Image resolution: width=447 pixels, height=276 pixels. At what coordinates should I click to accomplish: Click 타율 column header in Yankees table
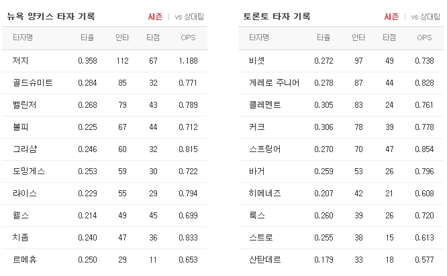point(87,38)
